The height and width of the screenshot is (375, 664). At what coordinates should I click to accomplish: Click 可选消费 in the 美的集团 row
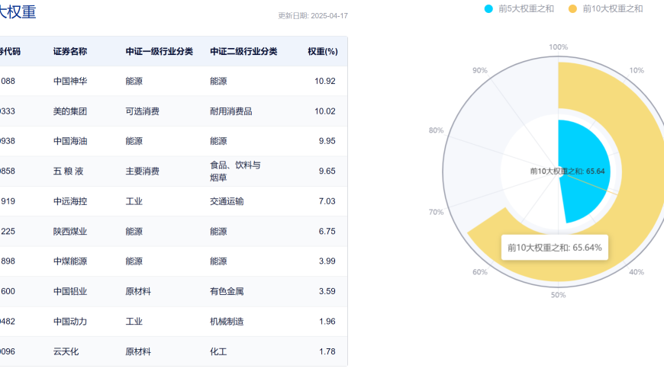(142, 111)
